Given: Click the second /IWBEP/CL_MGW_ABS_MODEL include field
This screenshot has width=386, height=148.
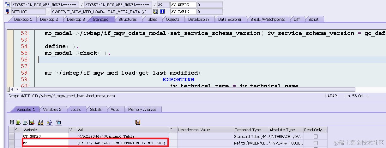Looking at the screenshot, I should tap(118, 5).
